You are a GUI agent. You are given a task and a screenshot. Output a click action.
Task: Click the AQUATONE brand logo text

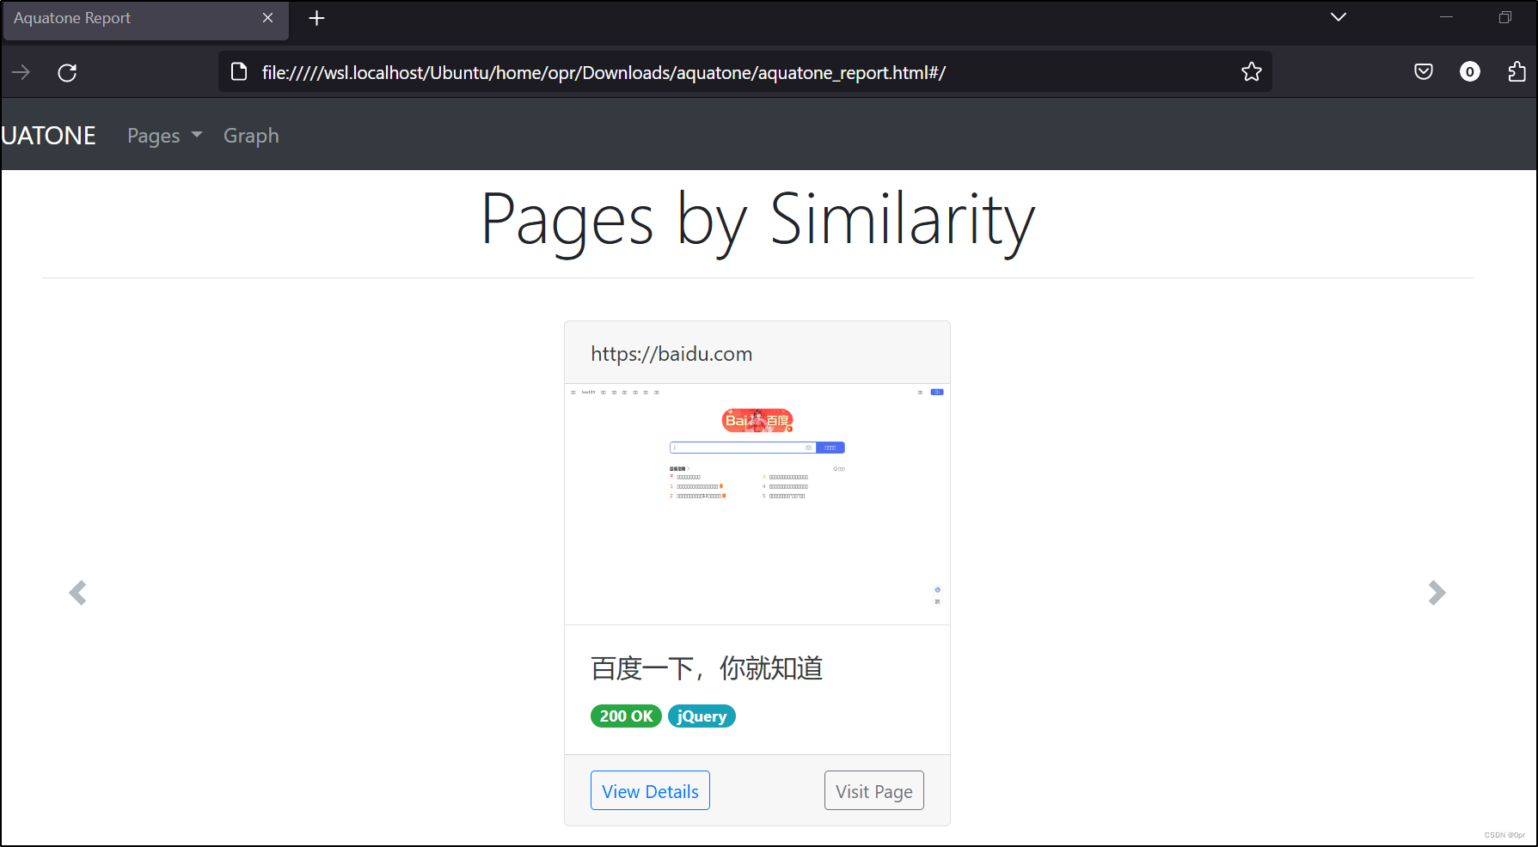coord(48,136)
